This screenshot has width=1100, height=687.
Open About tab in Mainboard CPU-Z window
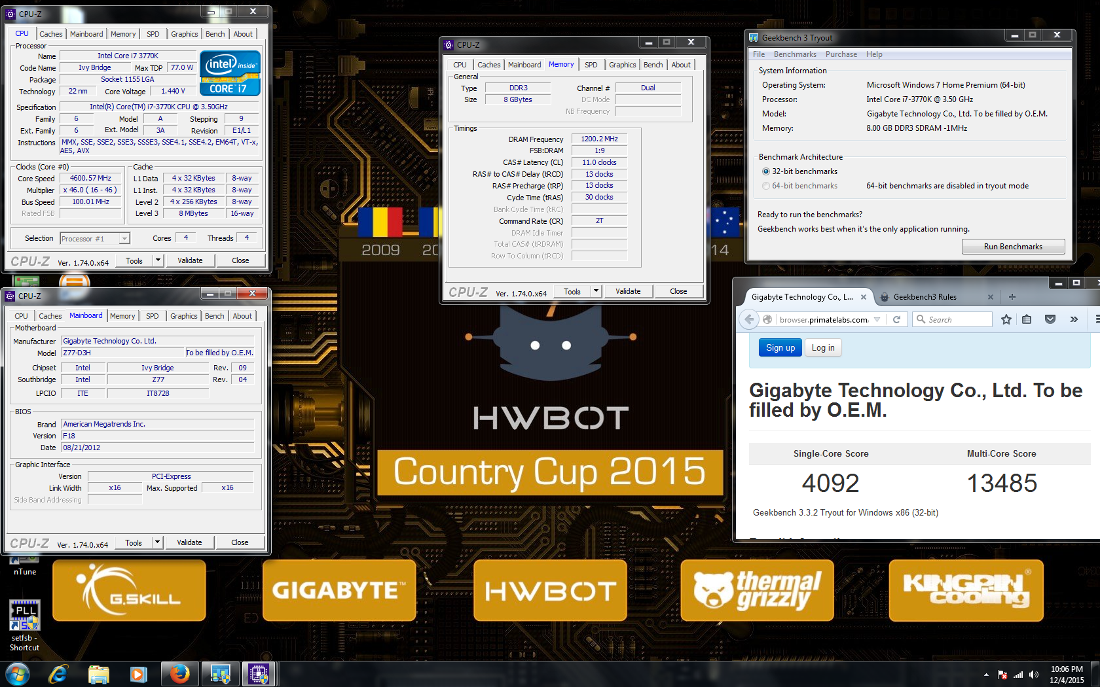(x=242, y=316)
